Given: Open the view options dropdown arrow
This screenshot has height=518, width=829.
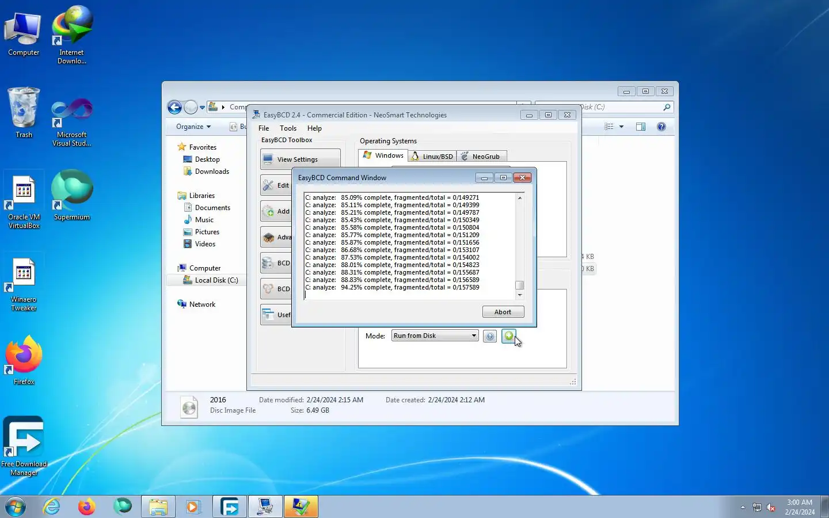Looking at the screenshot, I should click(x=621, y=127).
